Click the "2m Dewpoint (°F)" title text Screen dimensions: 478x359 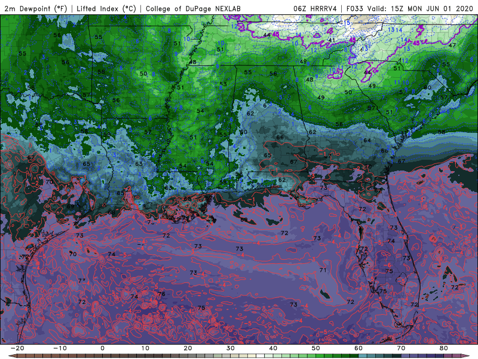[x=35, y=8]
